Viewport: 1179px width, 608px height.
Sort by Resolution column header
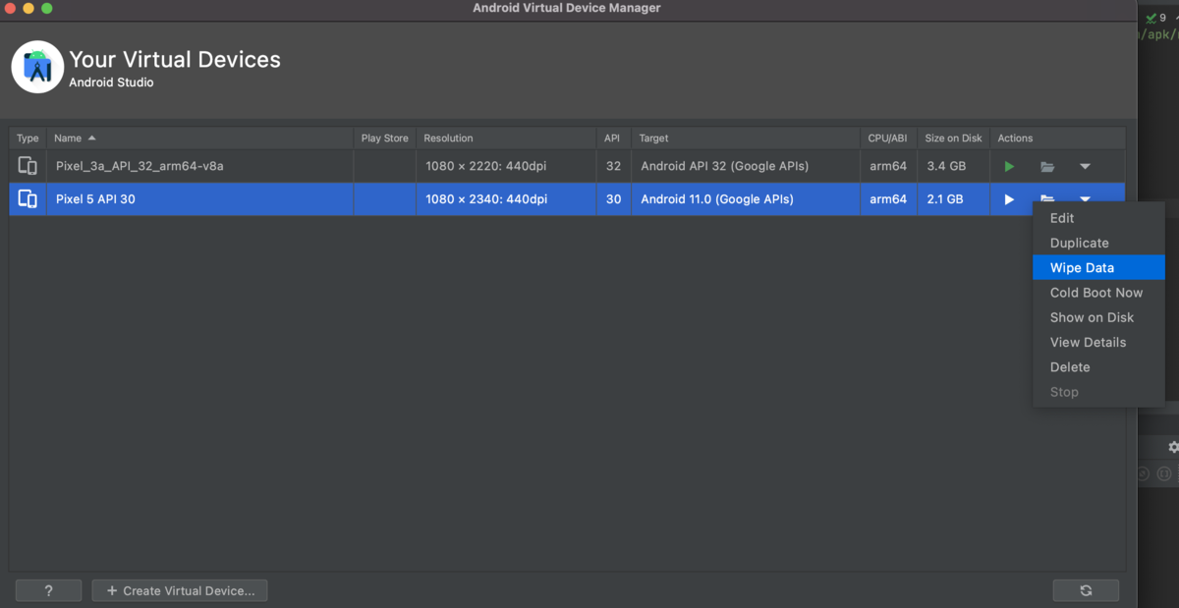(506, 138)
